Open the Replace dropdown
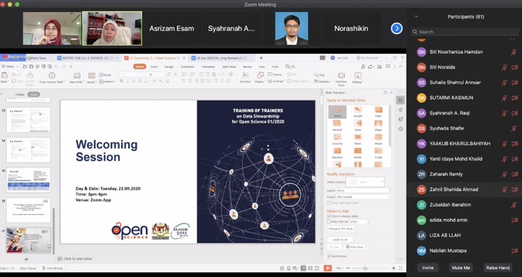The image size is (522, 277). tap(322, 81)
